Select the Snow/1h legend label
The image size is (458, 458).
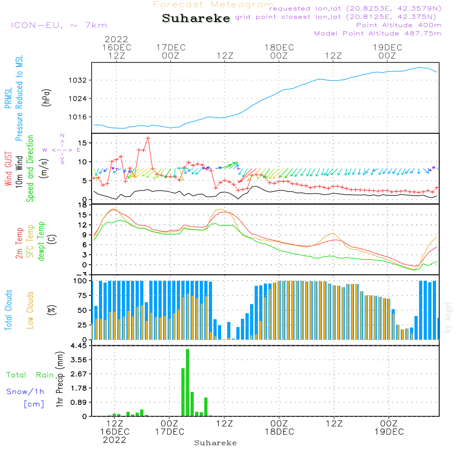(x=26, y=392)
